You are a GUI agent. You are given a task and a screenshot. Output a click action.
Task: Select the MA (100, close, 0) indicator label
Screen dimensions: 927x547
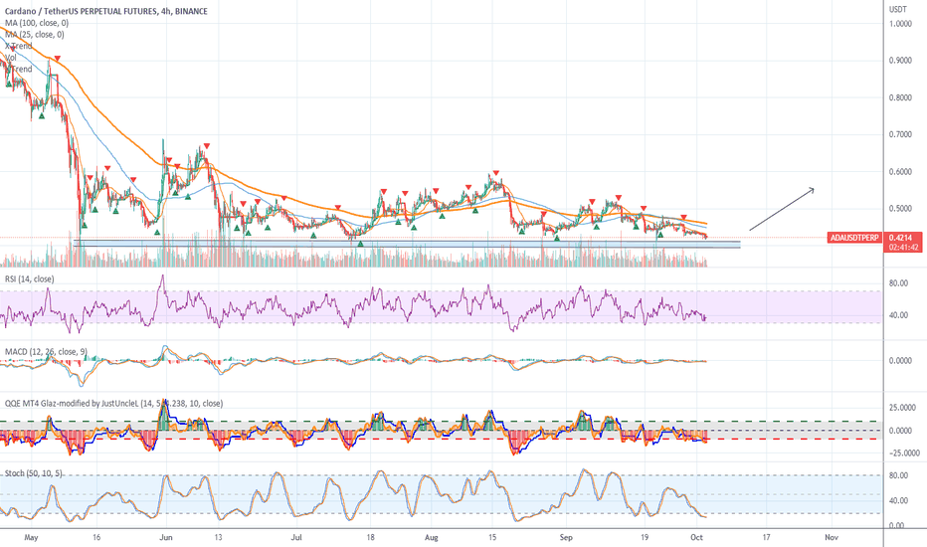(x=37, y=23)
